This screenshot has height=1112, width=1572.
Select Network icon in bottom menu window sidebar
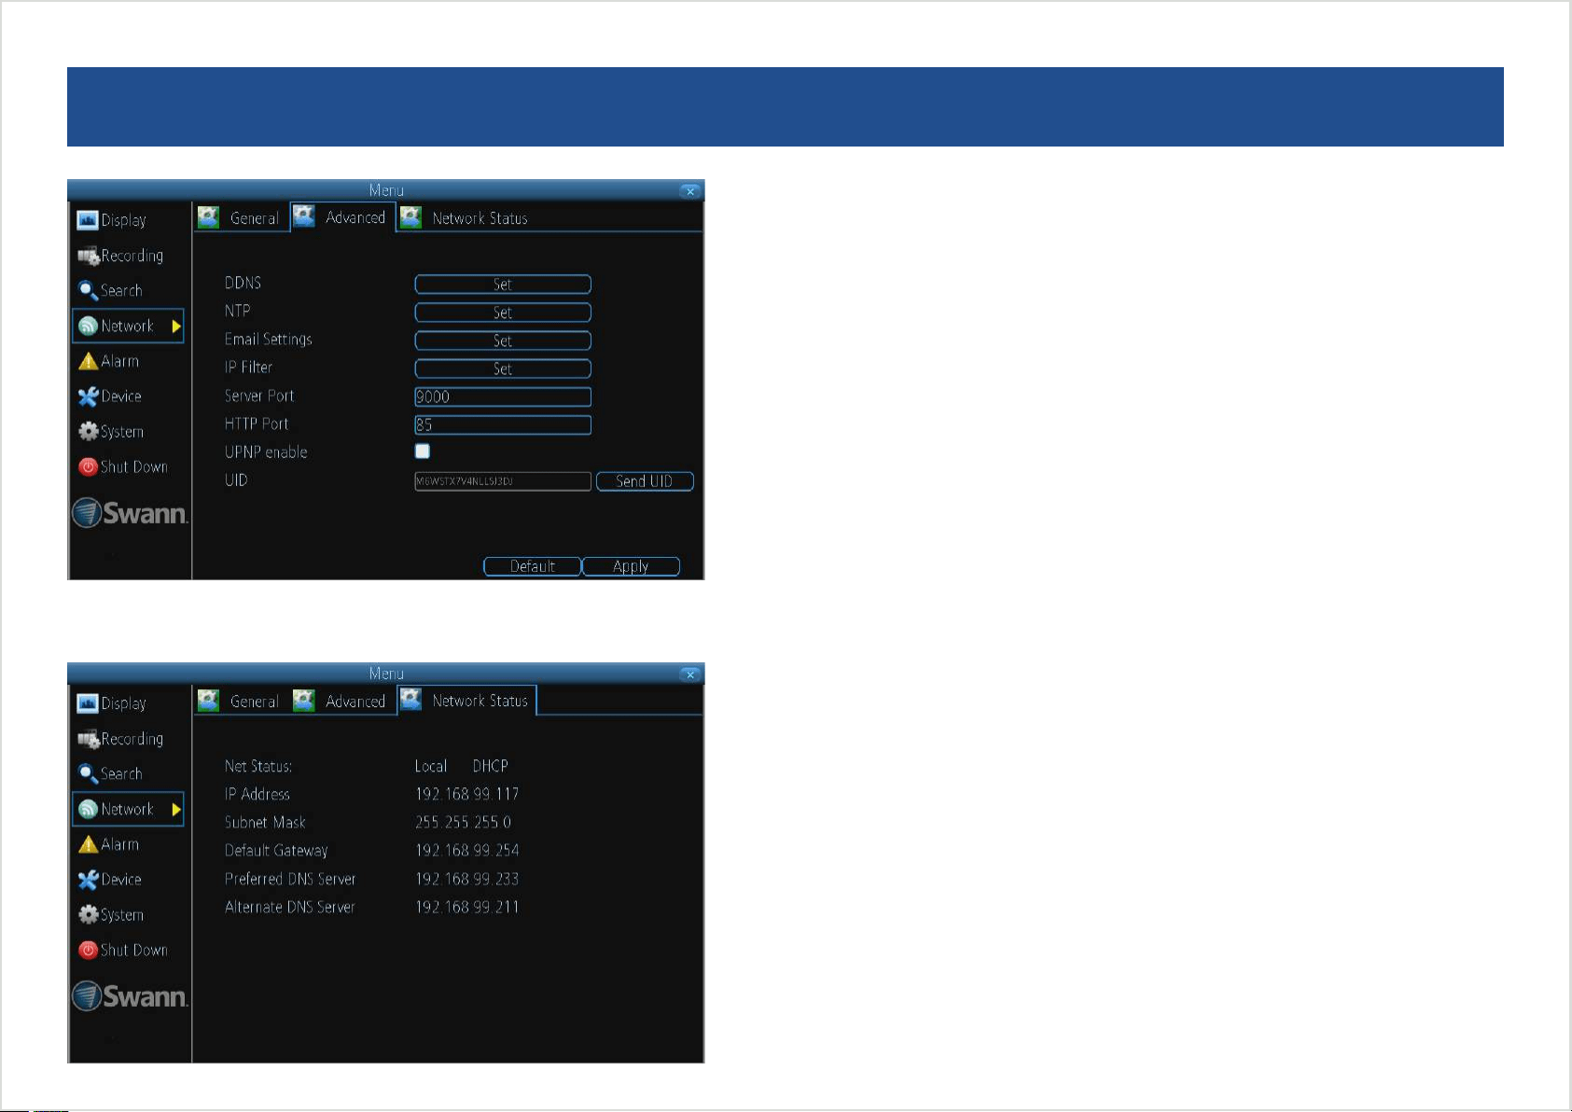coord(89,809)
